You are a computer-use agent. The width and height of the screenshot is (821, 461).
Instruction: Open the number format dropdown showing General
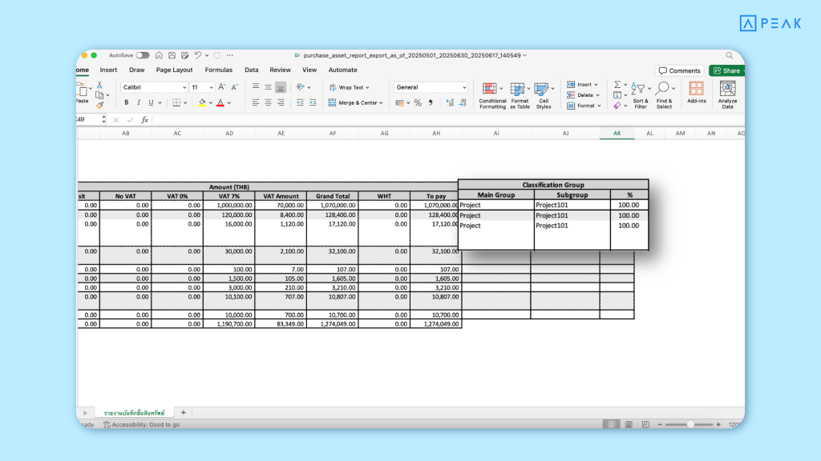tap(431, 87)
